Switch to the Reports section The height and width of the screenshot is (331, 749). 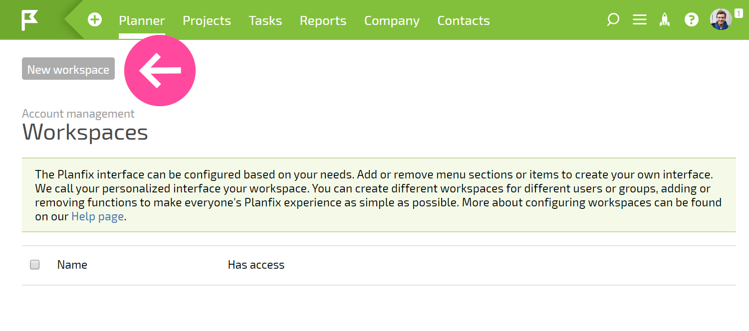pos(323,20)
